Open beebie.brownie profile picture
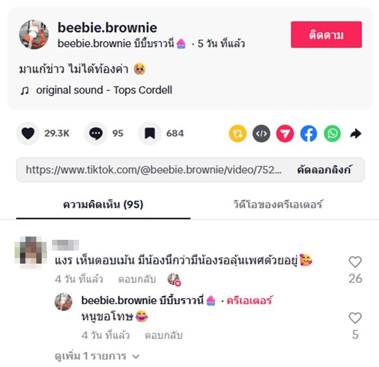 [34, 35]
